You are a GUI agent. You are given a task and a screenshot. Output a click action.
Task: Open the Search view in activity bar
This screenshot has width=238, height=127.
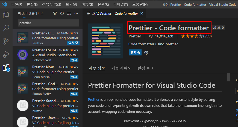[6, 28]
